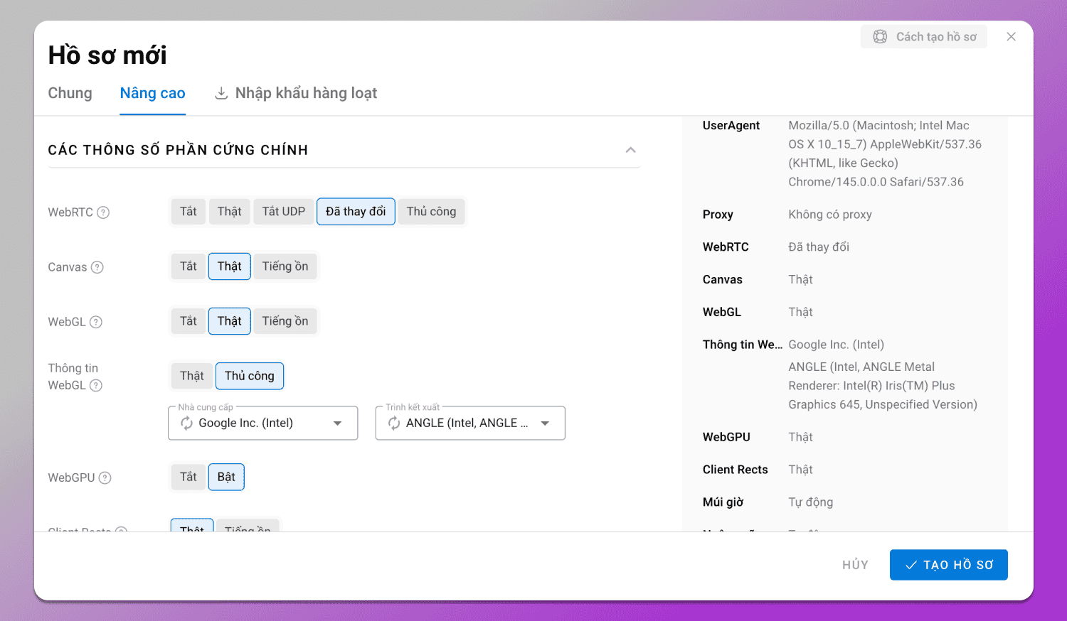Turn WebGPU to Bật

point(226,477)
